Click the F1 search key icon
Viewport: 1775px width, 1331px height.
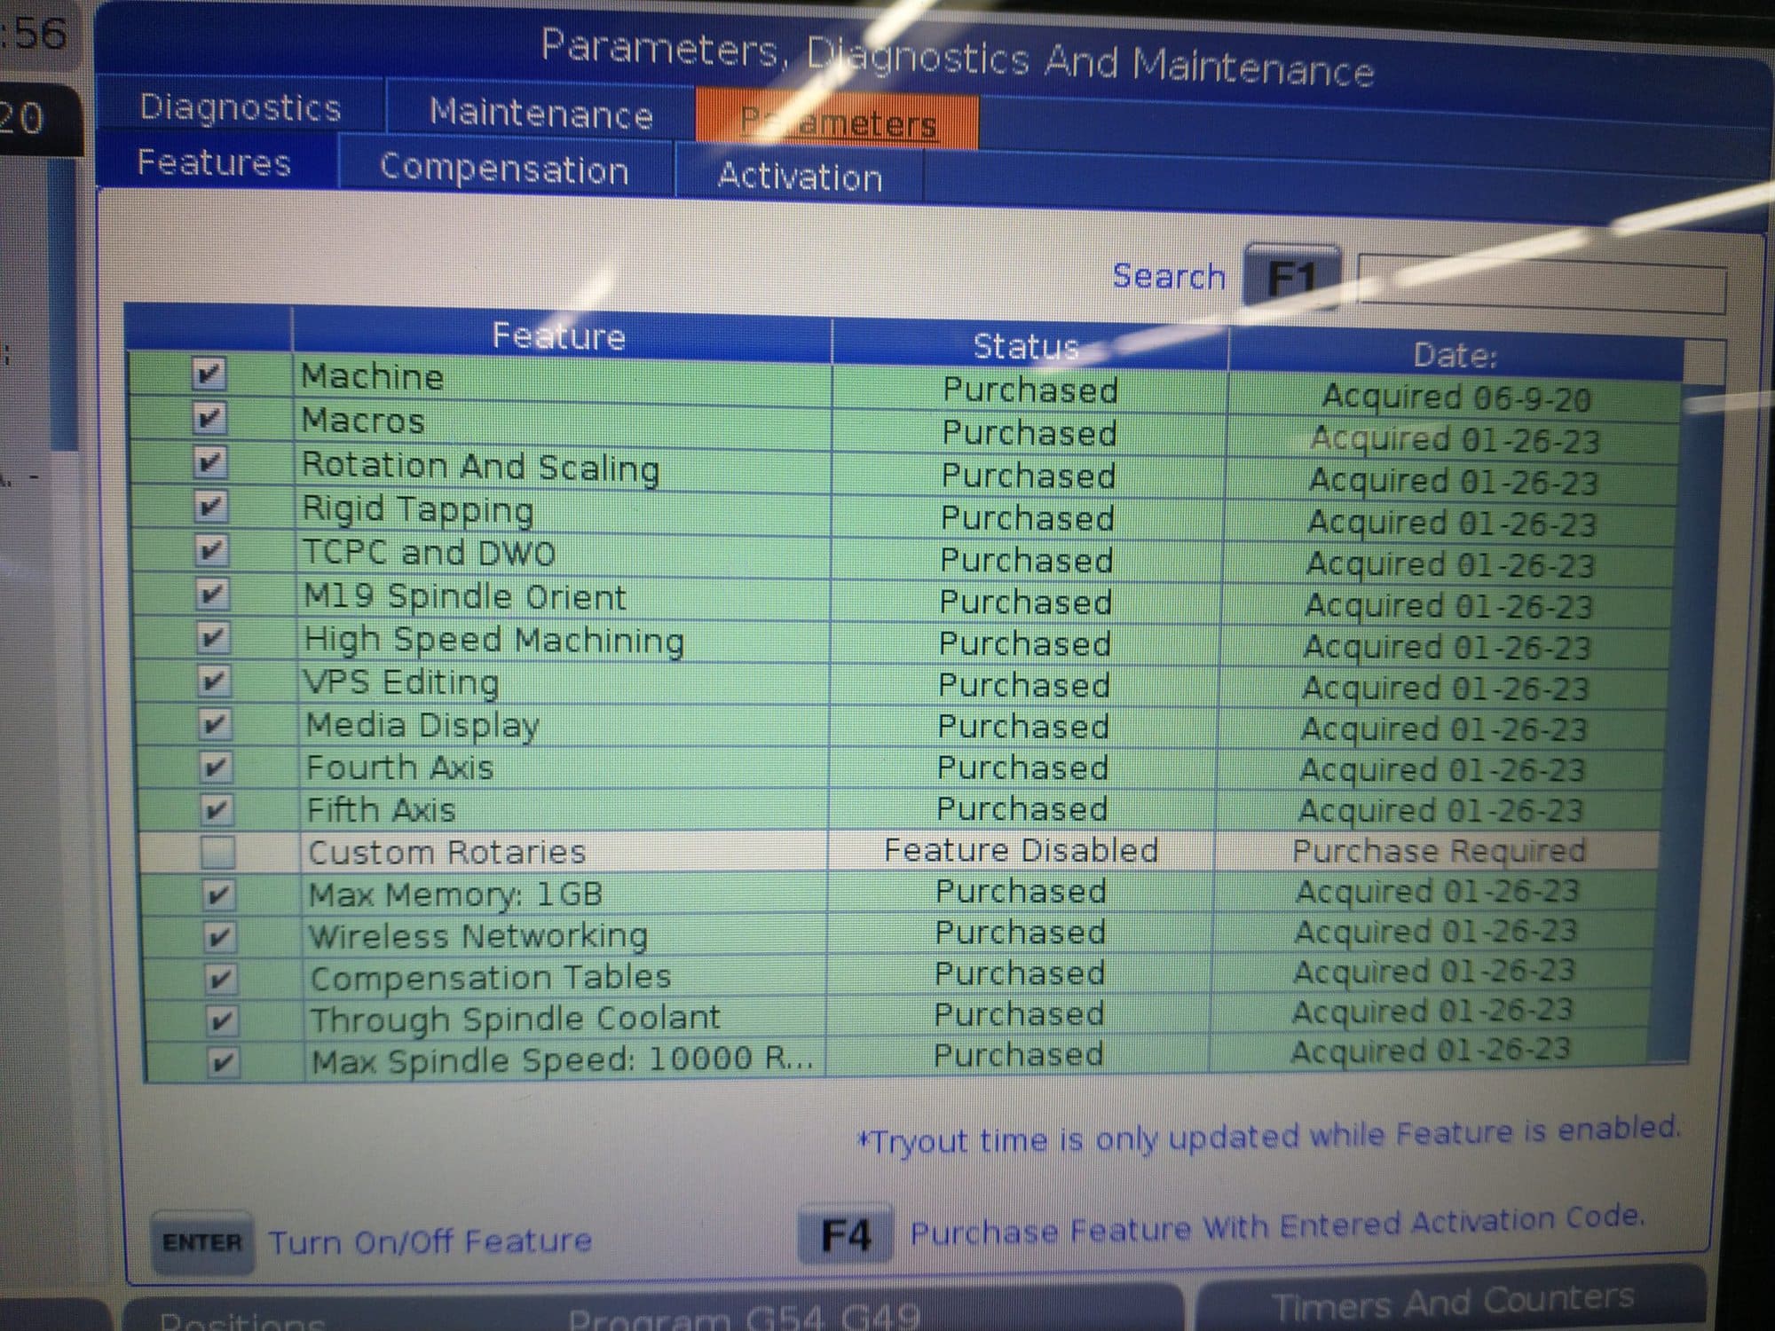tap(1290, 278)
